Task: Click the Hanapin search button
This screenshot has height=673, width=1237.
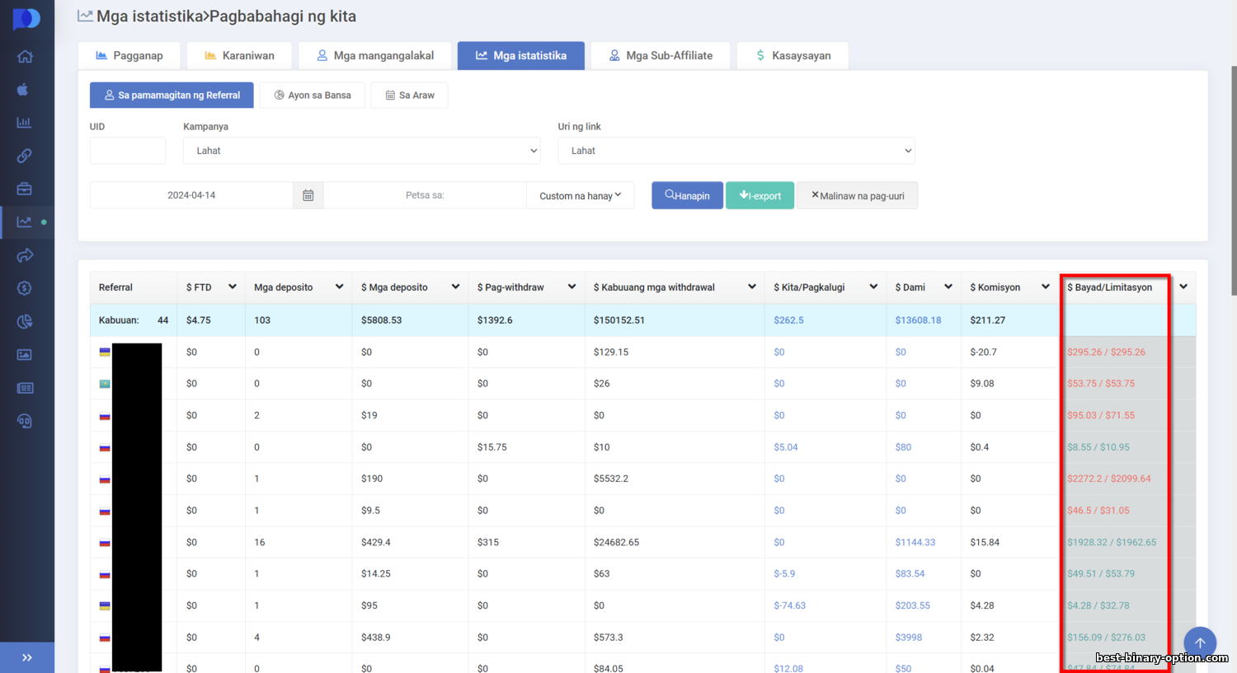Action: click(687, 196)
